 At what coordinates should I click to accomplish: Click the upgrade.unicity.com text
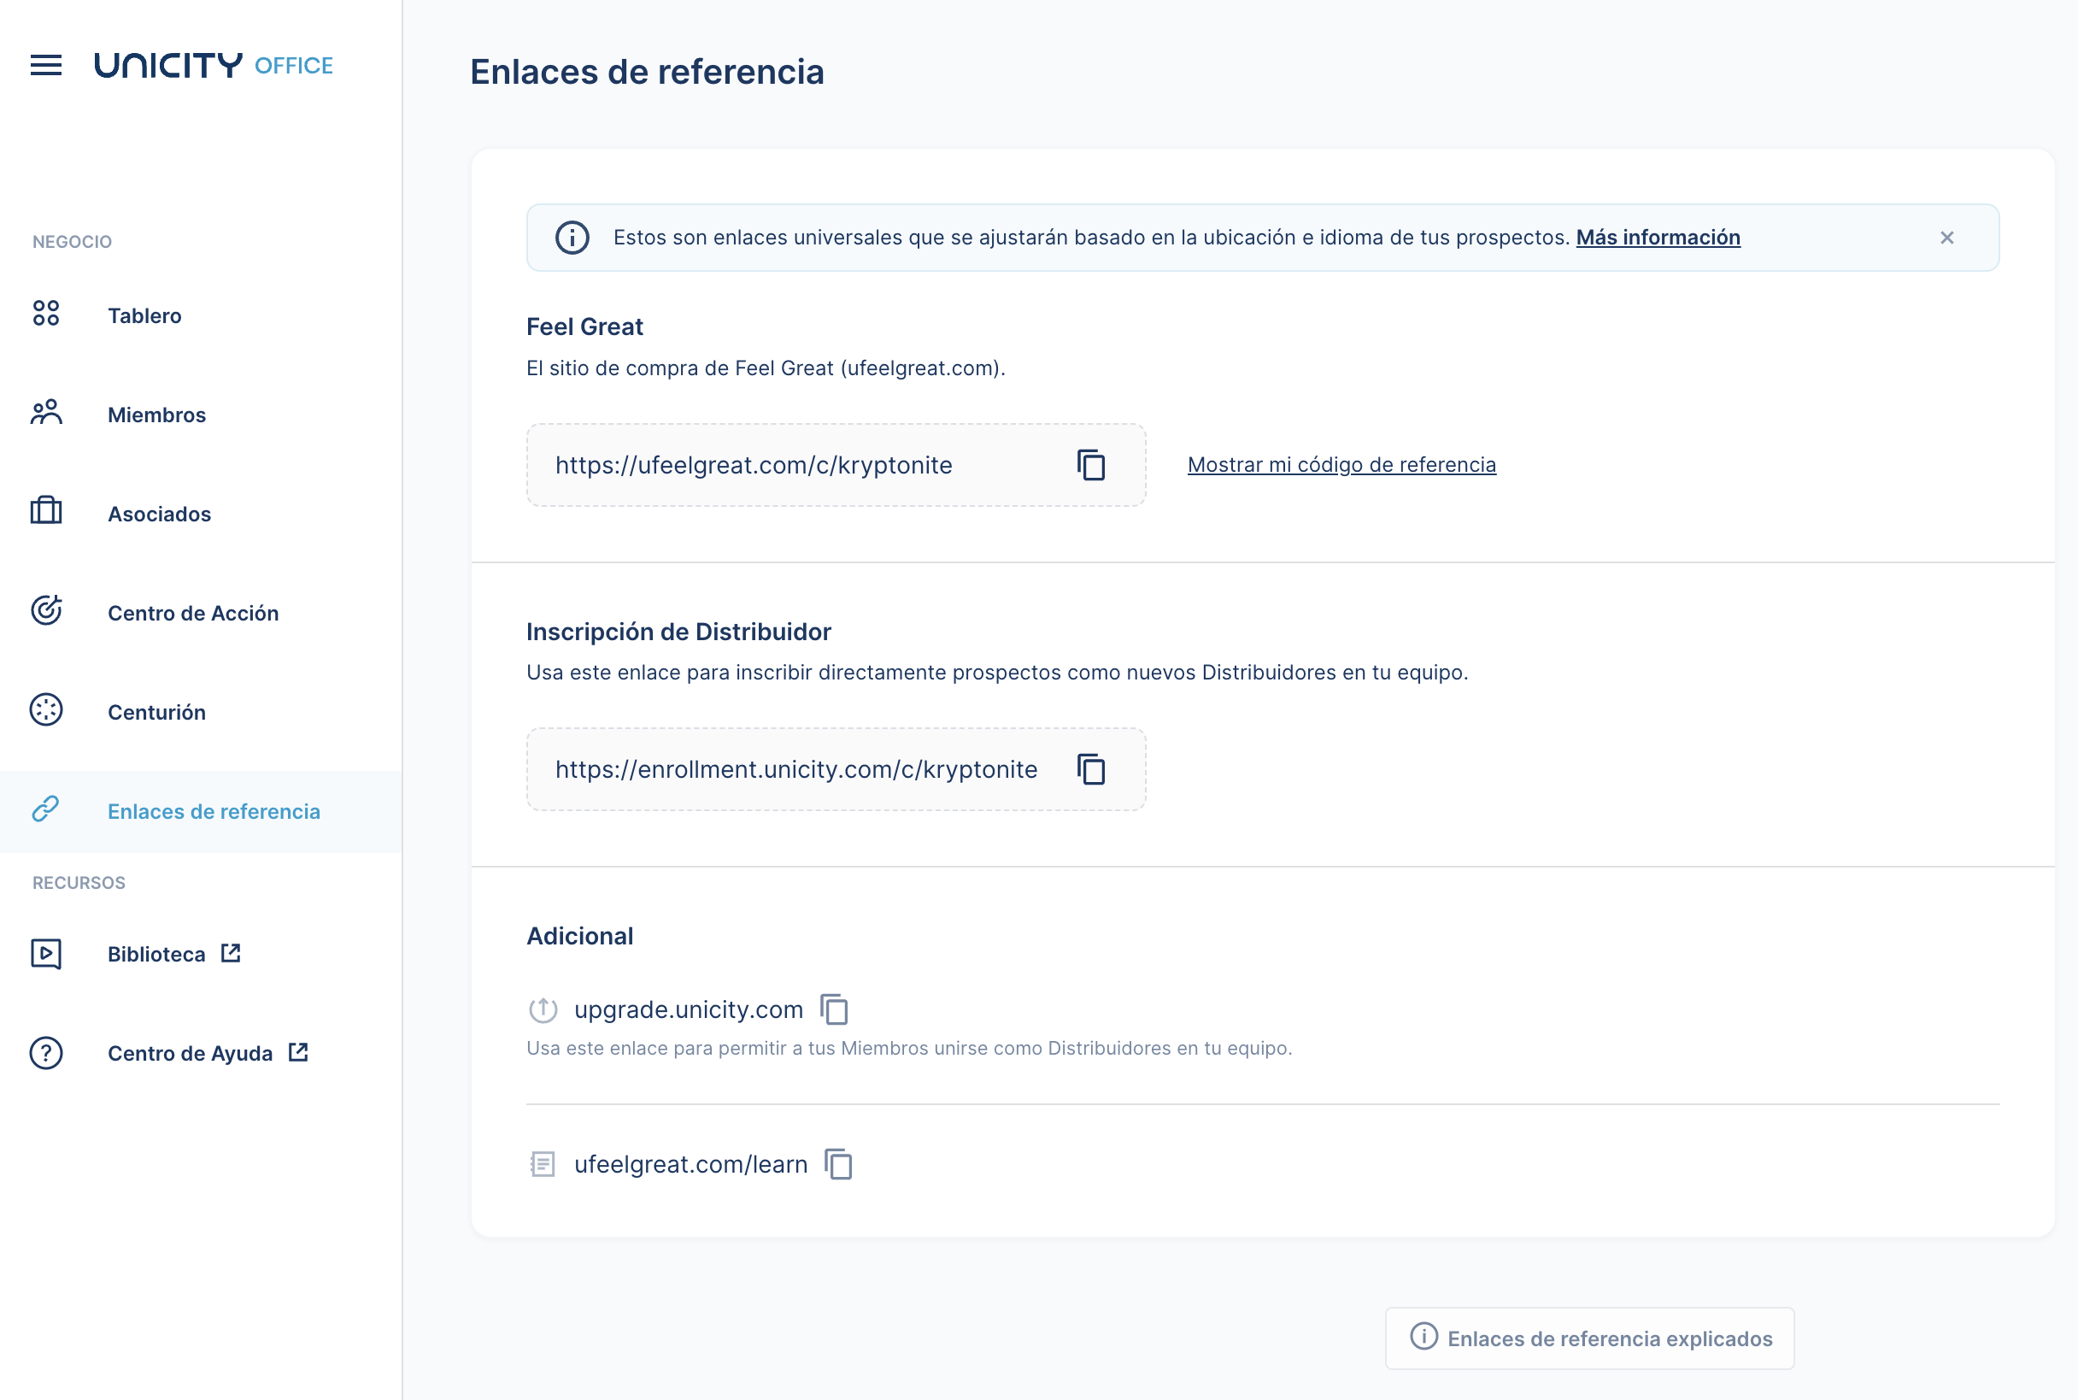point(688,1009)
